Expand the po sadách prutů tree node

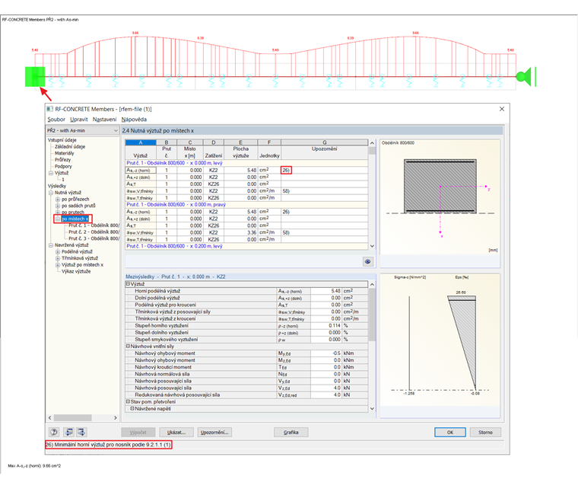coord(58,206)
